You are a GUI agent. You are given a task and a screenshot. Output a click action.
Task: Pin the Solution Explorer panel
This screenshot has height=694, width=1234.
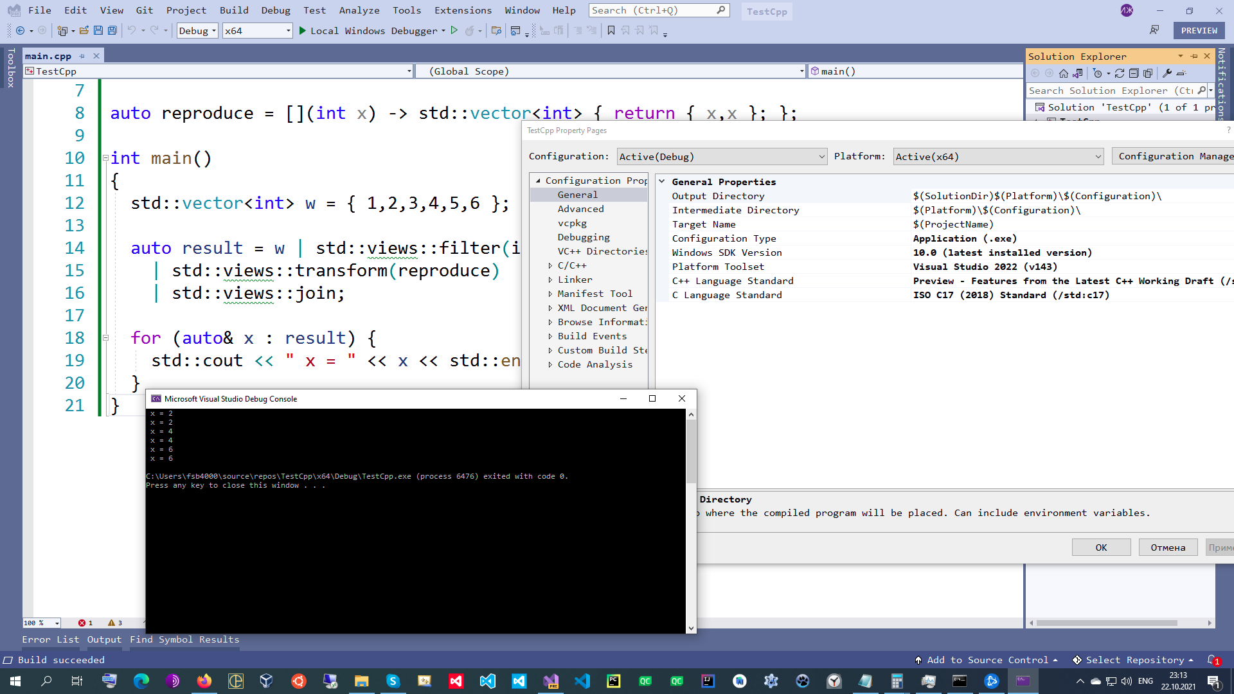coord(1194,57)
